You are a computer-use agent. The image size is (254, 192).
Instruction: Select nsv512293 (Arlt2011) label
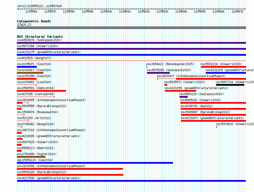click(x=34, y=118)
